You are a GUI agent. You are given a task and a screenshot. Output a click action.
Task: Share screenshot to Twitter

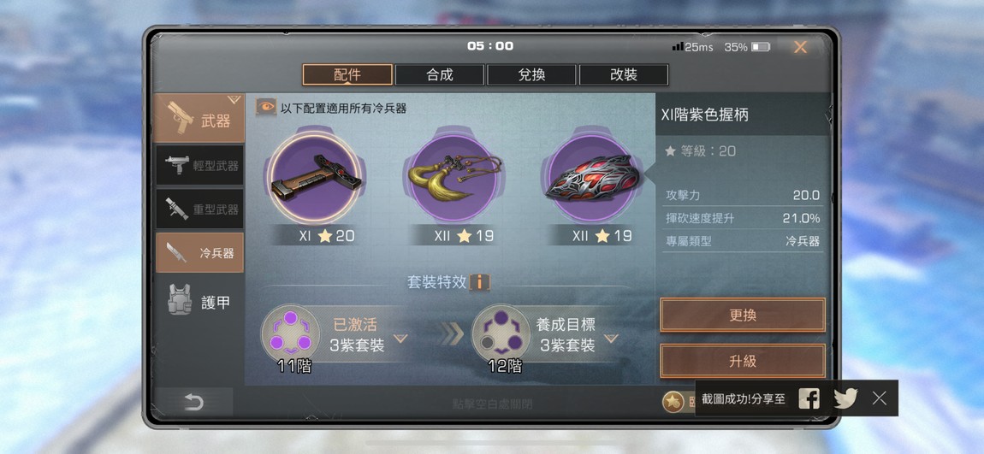[x=845, y=398]
